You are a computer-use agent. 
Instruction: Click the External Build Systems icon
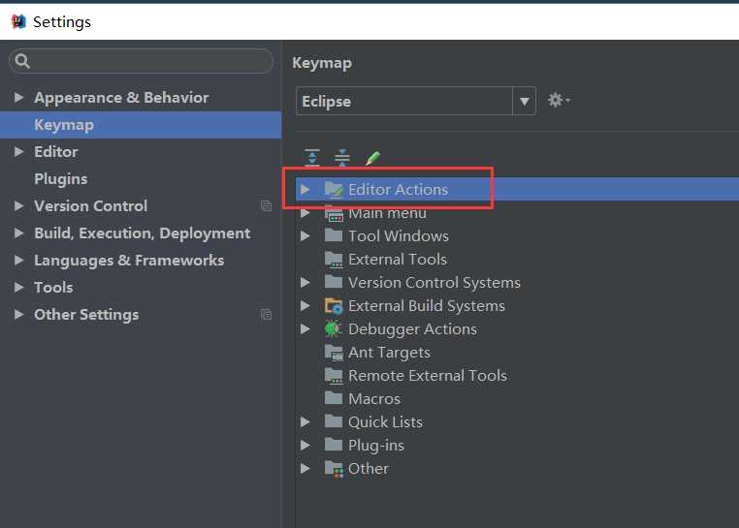334,306
